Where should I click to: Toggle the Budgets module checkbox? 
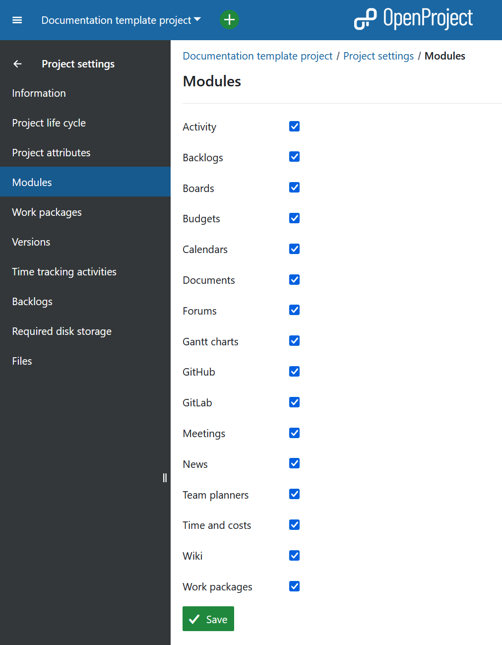tap(295, 218)
